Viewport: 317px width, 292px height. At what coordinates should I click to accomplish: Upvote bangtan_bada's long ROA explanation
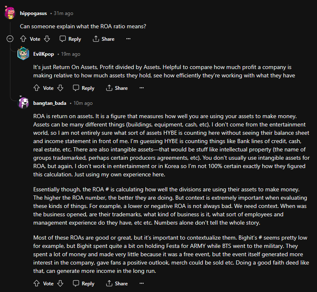[37, 283]
